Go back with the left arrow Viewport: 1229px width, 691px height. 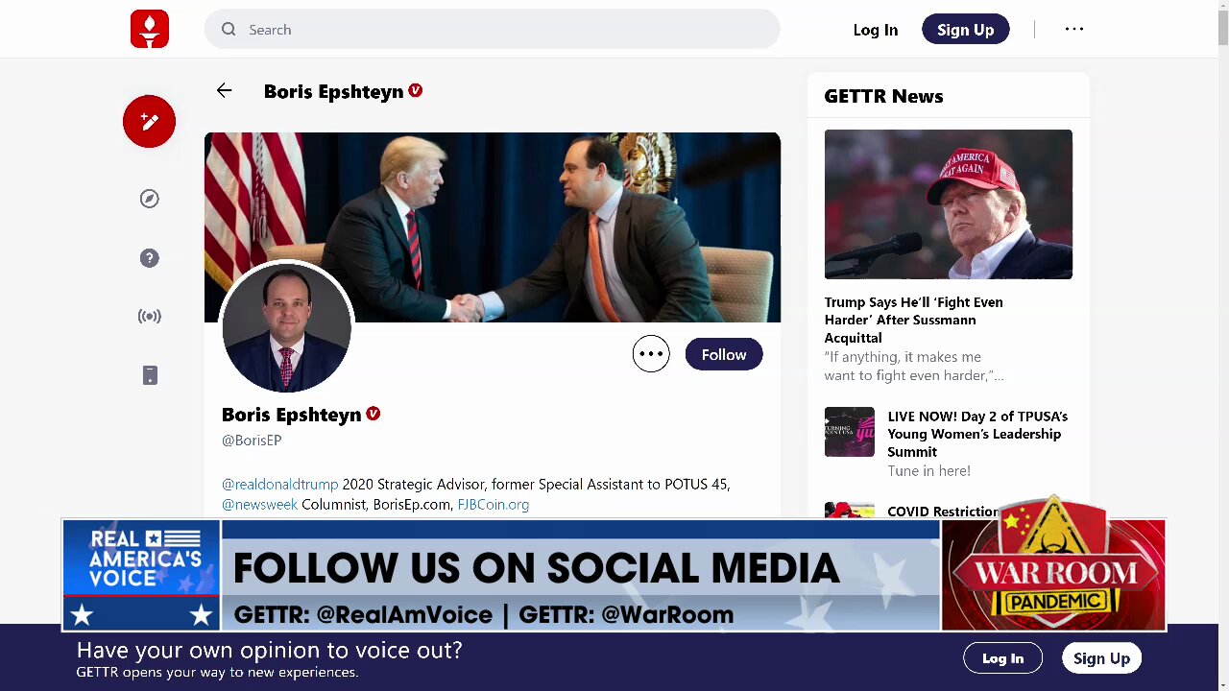pyautogui.click(x=224, y=90)
